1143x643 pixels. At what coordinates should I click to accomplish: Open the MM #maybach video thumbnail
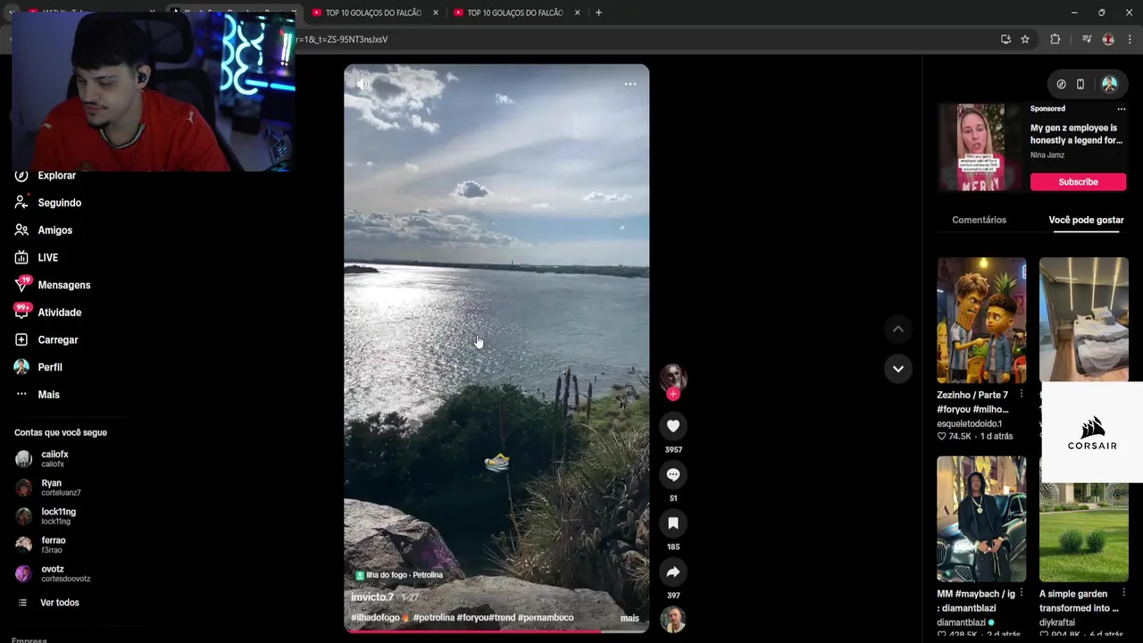[x=981, y=519]
